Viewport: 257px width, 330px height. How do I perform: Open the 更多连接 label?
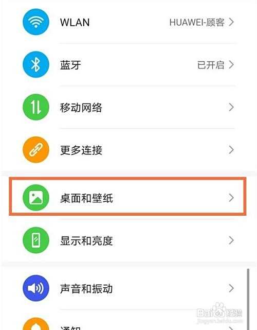[81, 150]
